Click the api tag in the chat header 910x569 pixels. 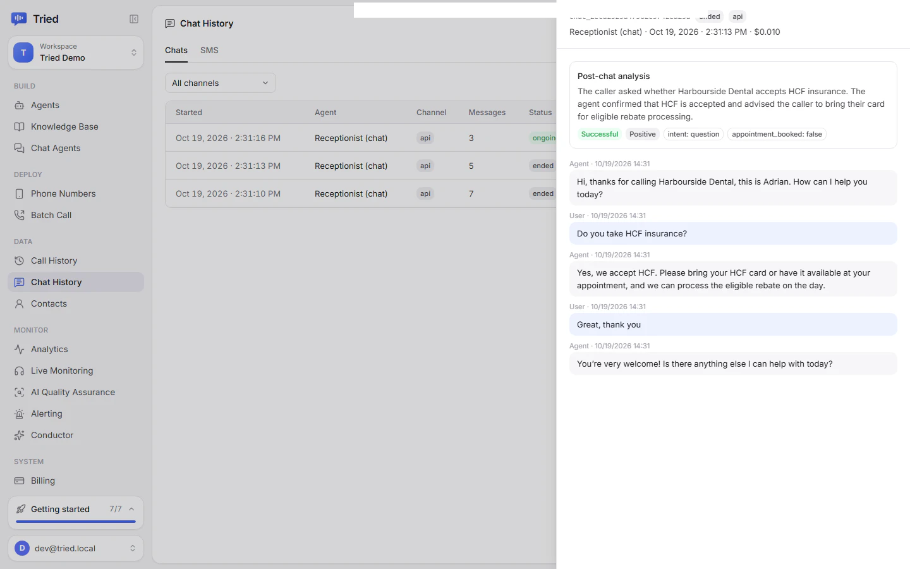(737, 16)
